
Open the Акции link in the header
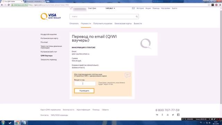click(148, 8)
